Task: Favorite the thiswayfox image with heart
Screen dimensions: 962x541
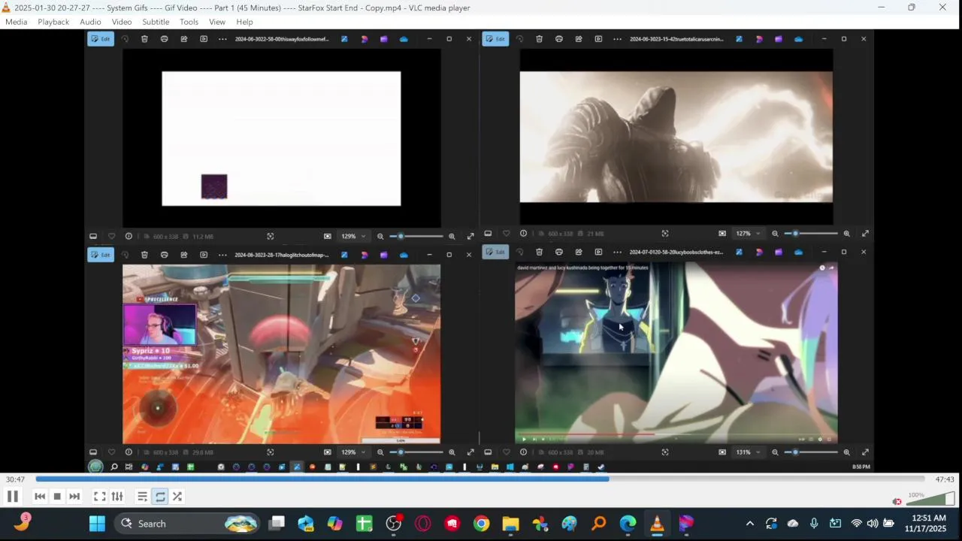Action: tap(111, 236)
